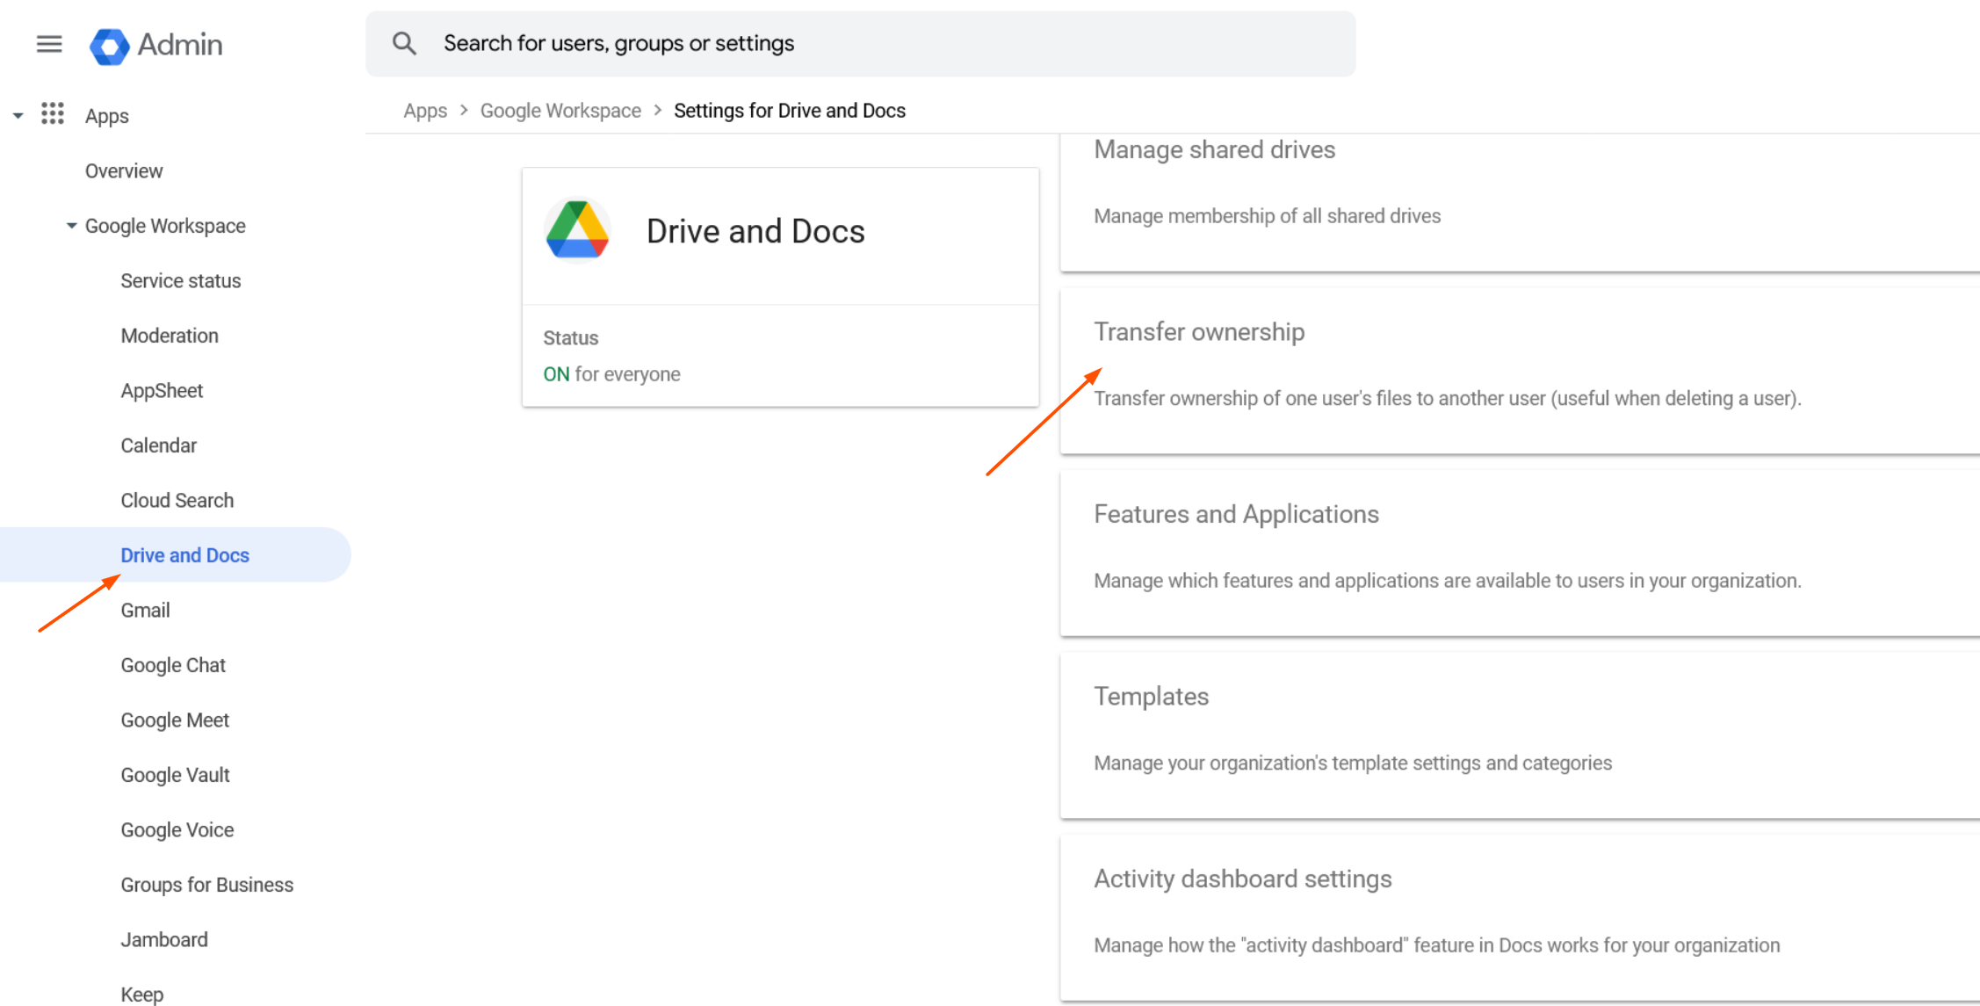1980x1006 pixels.
Task: Open Google Meet settings
Action: click(175, 720)
